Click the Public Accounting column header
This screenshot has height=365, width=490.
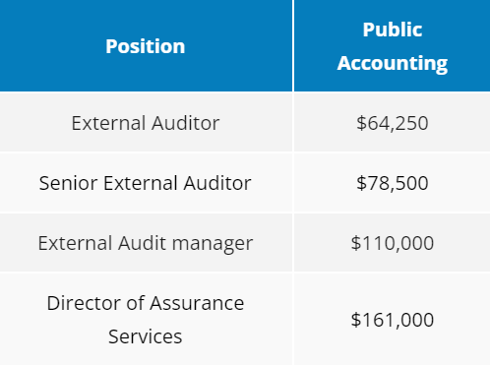click(392, 45)
